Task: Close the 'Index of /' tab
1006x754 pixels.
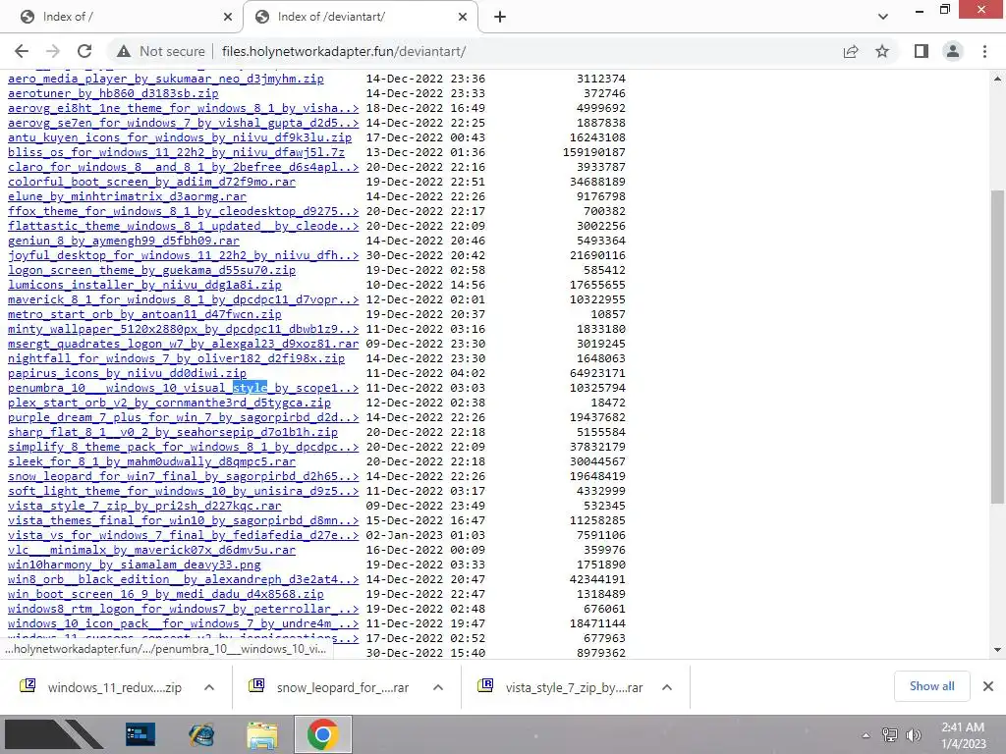Action: [228, 17]
